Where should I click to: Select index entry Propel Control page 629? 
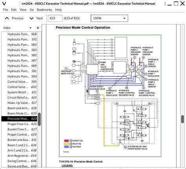(19, 134)
